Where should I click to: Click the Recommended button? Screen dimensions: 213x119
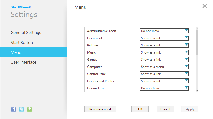(100, 109)
